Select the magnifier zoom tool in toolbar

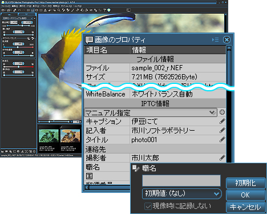click(59, 10)
